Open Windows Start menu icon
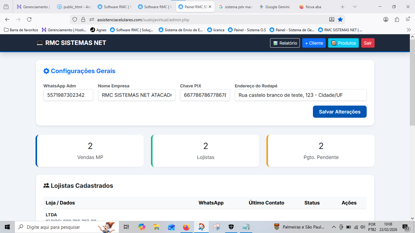This screenshot has height=233, width=415. [7, 227]
